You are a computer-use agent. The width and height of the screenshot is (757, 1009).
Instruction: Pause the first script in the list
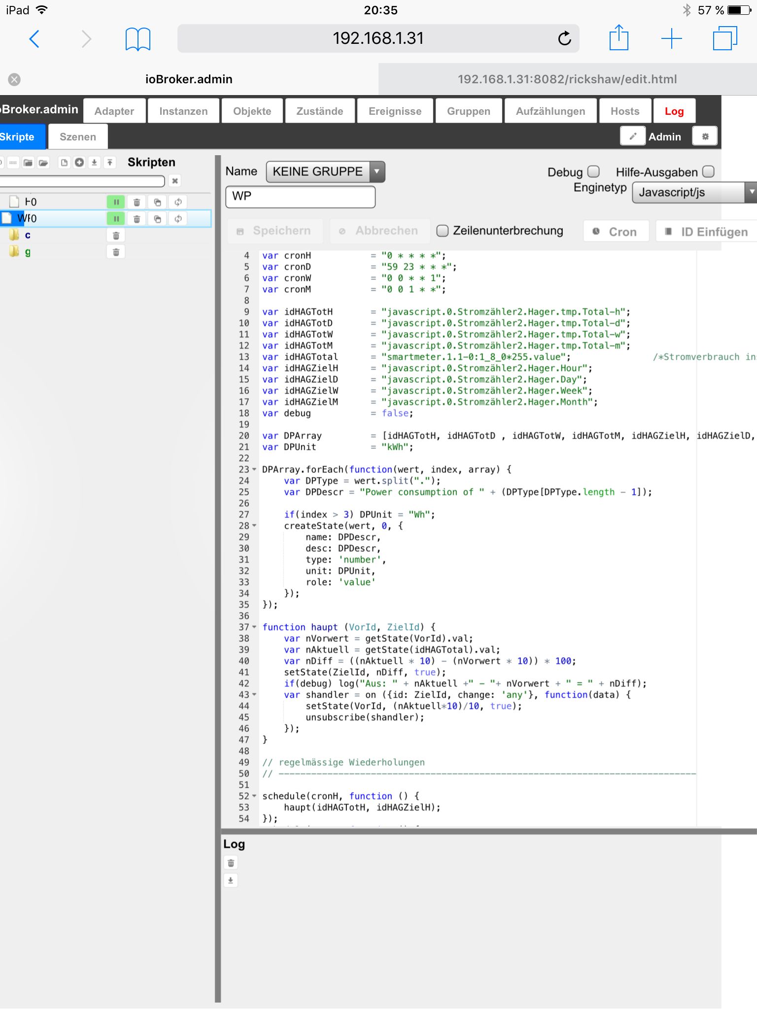pyautogui.click(x=116, y=202)
